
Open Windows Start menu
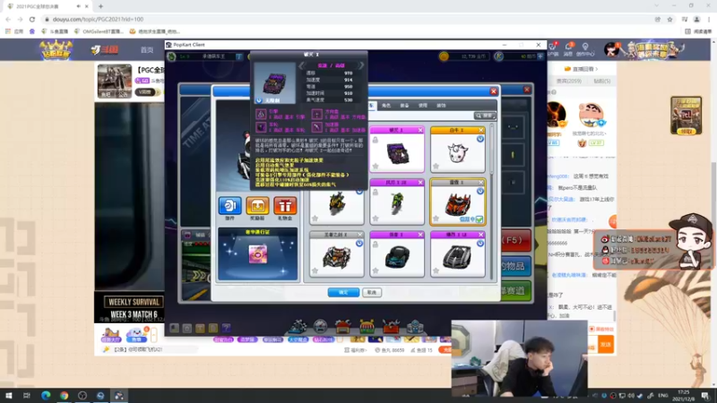point(9,395)
